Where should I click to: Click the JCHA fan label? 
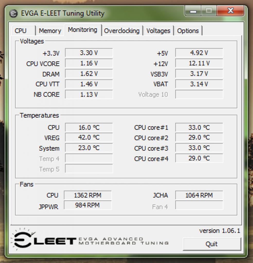point(160,195)
